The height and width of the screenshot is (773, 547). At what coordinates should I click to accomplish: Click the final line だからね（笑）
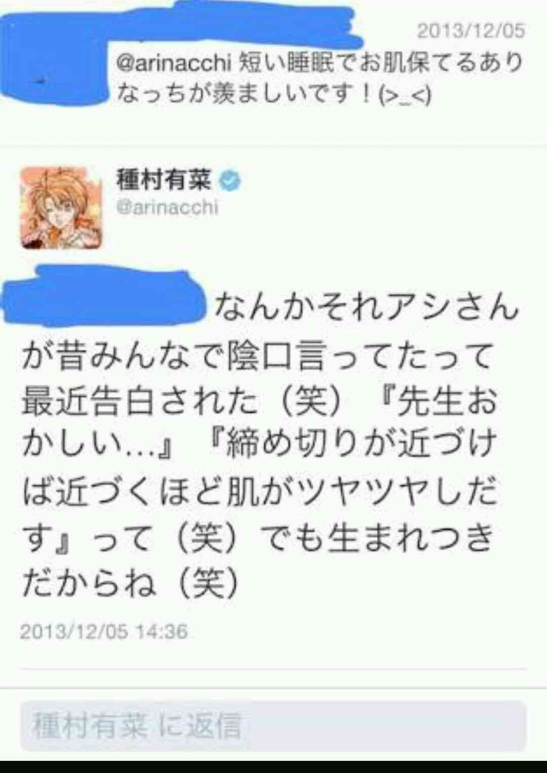(130, 583)
